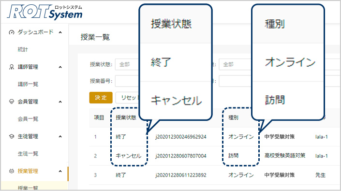Open 講師一覧 in the sidebar
This screenshot has width=341, height=191.
pyautogui.click(x=28, y=84)
